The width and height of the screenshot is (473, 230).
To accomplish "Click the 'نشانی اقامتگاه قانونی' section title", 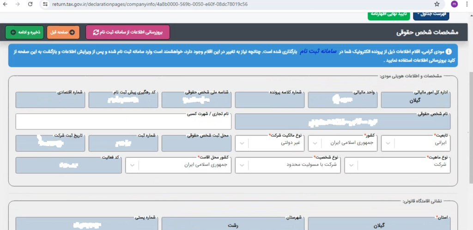I will click(x=422, y=201).
